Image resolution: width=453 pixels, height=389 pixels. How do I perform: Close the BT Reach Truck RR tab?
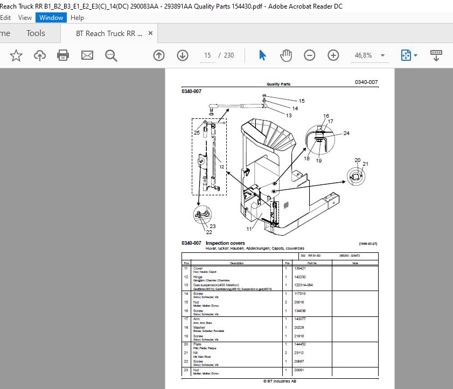(150, 33)
